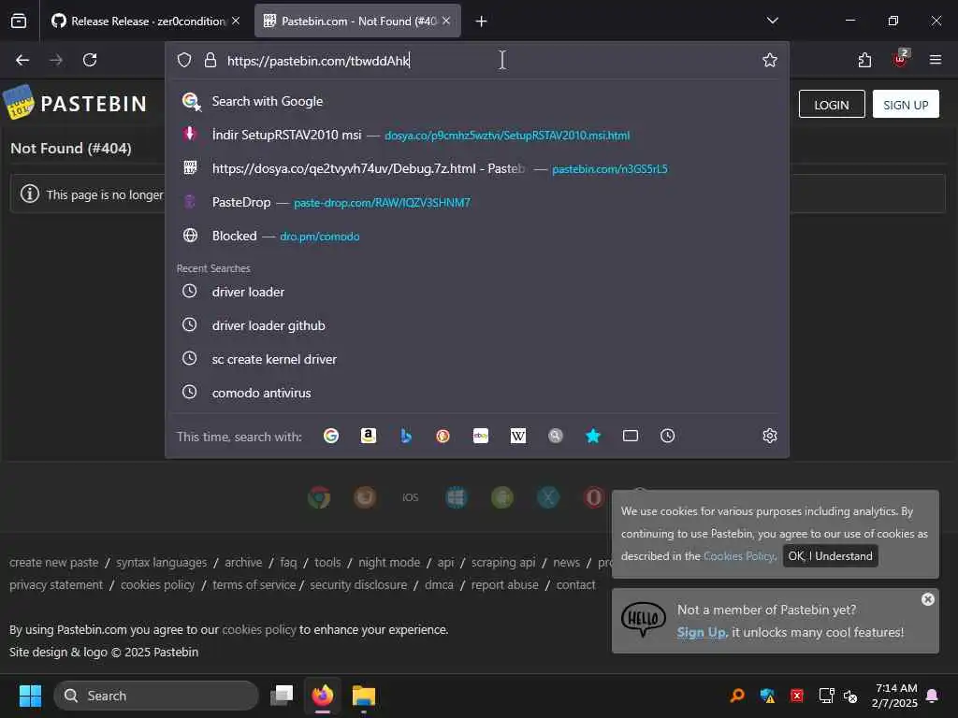
Task: Choose the Search with Google suggestion
Action: (476, 101)
